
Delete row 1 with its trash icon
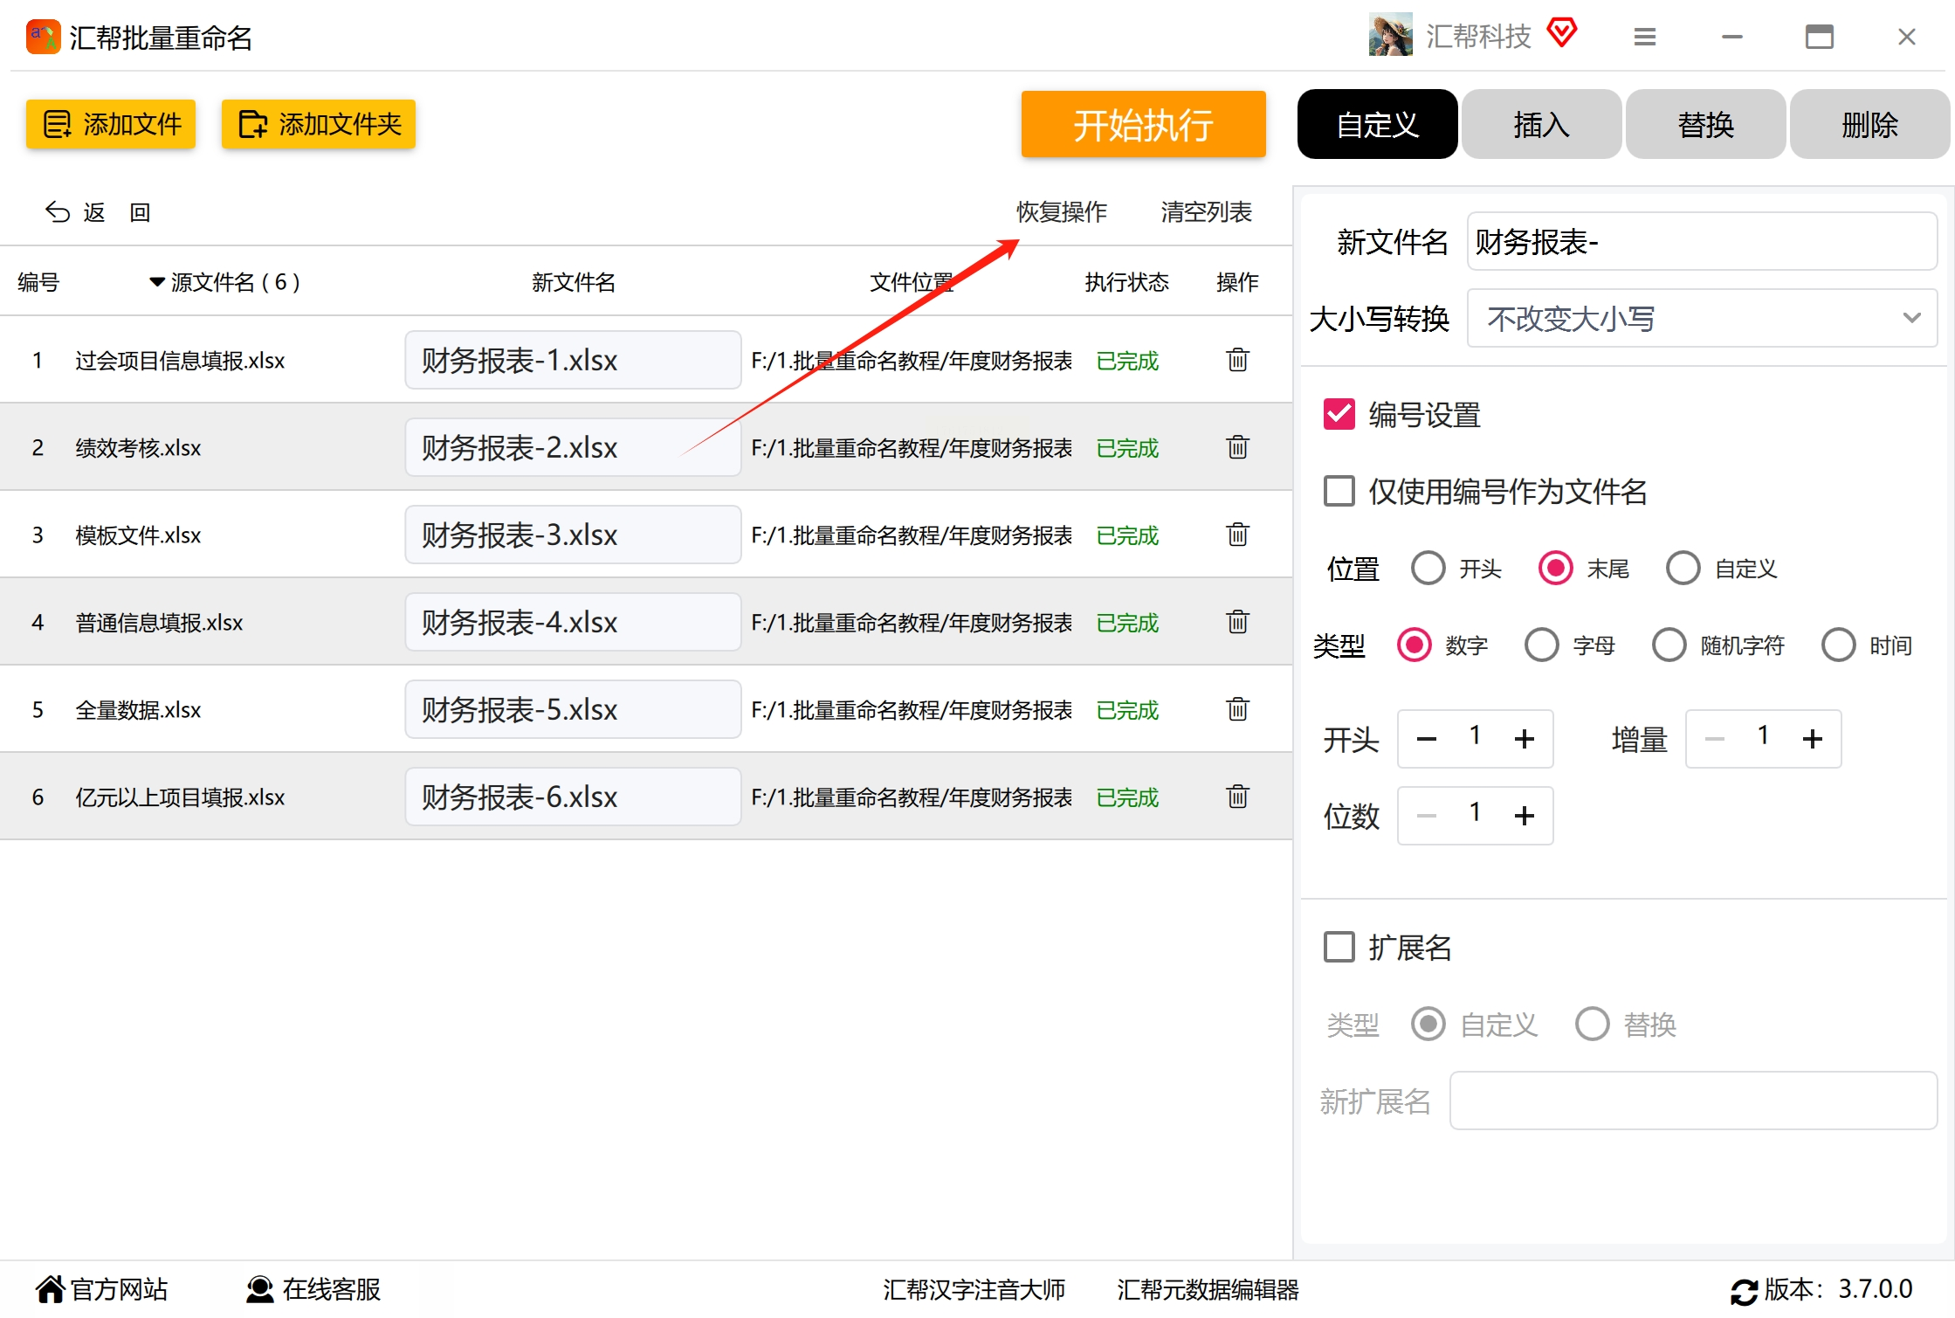pyautogui.click(x=1237, y=360)
